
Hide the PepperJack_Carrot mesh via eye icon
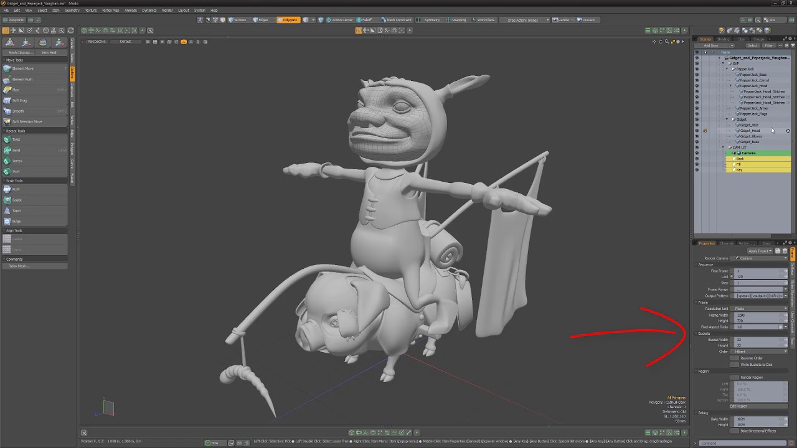(x=697, y=80)
